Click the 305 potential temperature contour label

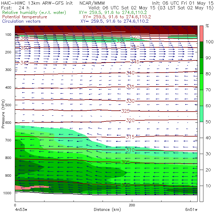coord(126,162)
